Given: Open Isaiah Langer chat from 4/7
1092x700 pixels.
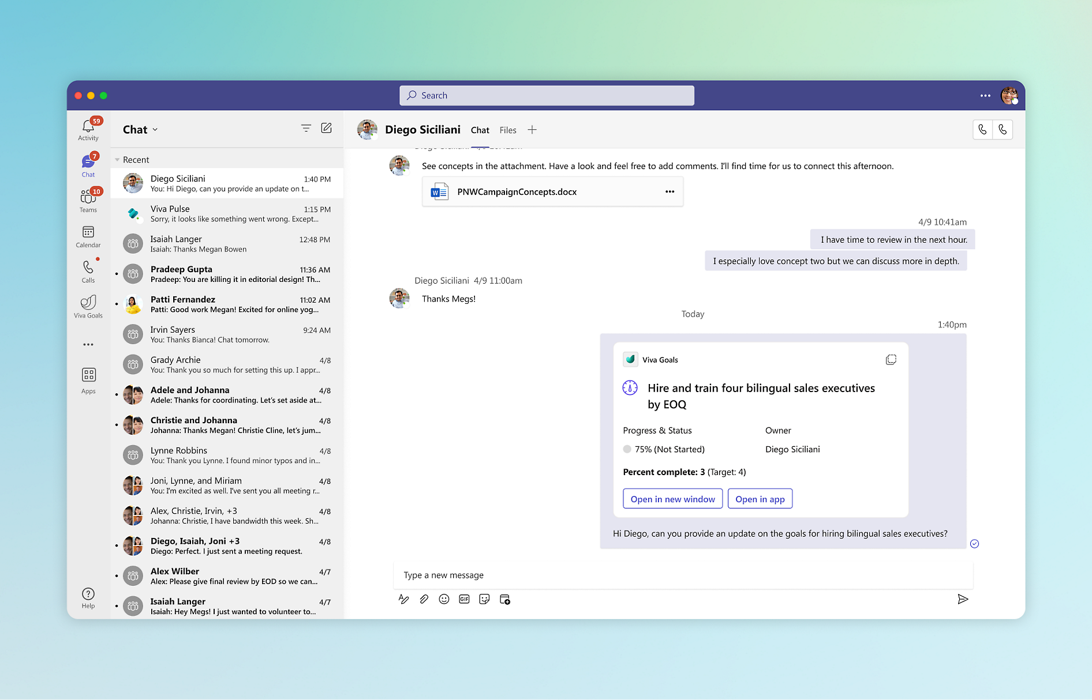Looking at the screenshot, I should pos(227,606).
